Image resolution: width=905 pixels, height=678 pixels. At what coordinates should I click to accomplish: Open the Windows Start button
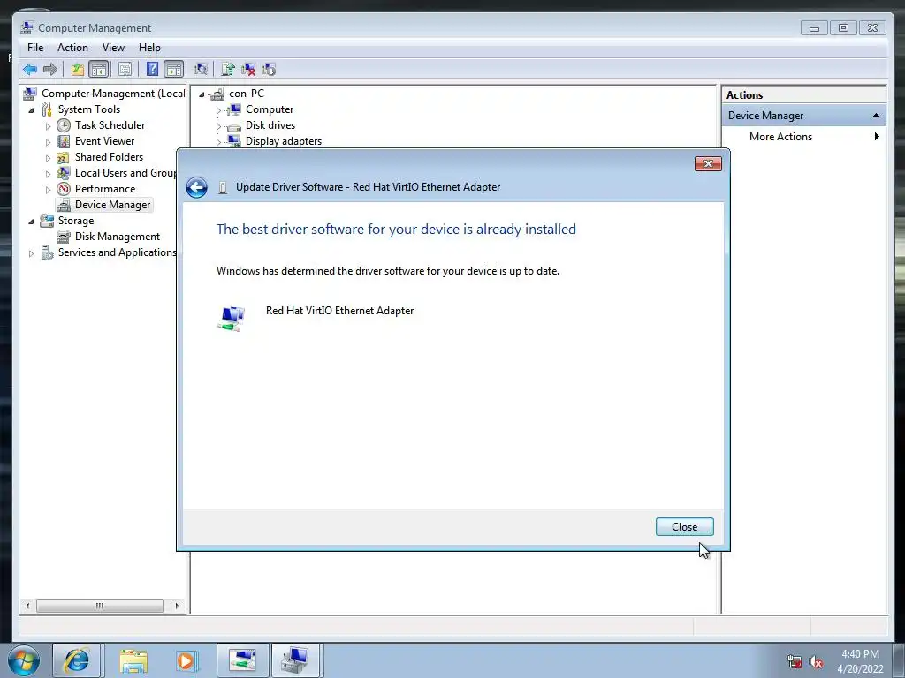[24, 660]
